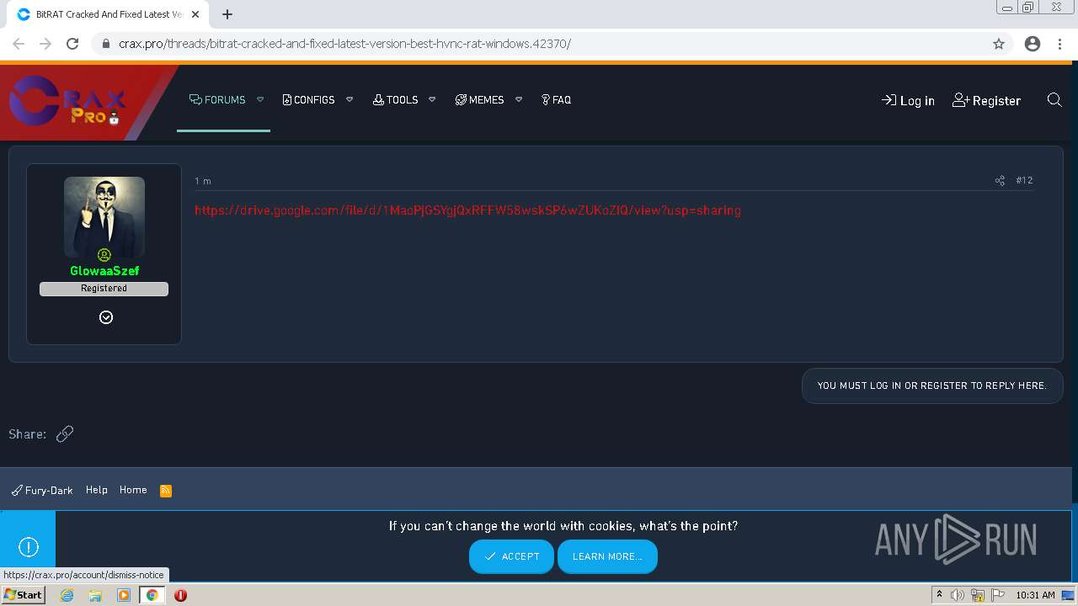
Task: Accept the cookies notice
Action: [511, 556]
